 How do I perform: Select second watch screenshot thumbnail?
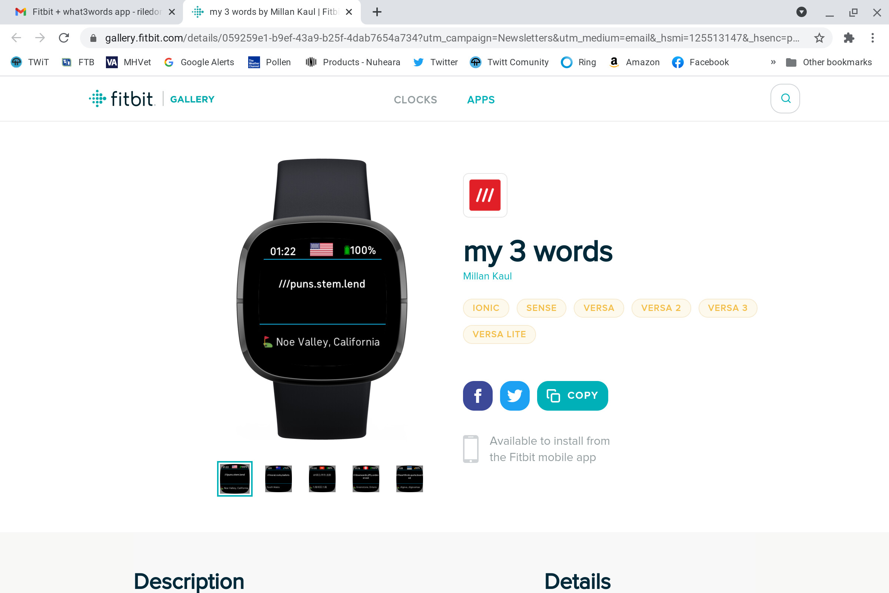278,478
